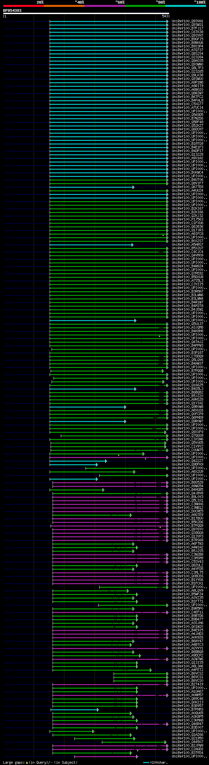209x765 pixels.
Task: Open the UniRef100_C1V9Y2 entry
Action: (187, 446)
